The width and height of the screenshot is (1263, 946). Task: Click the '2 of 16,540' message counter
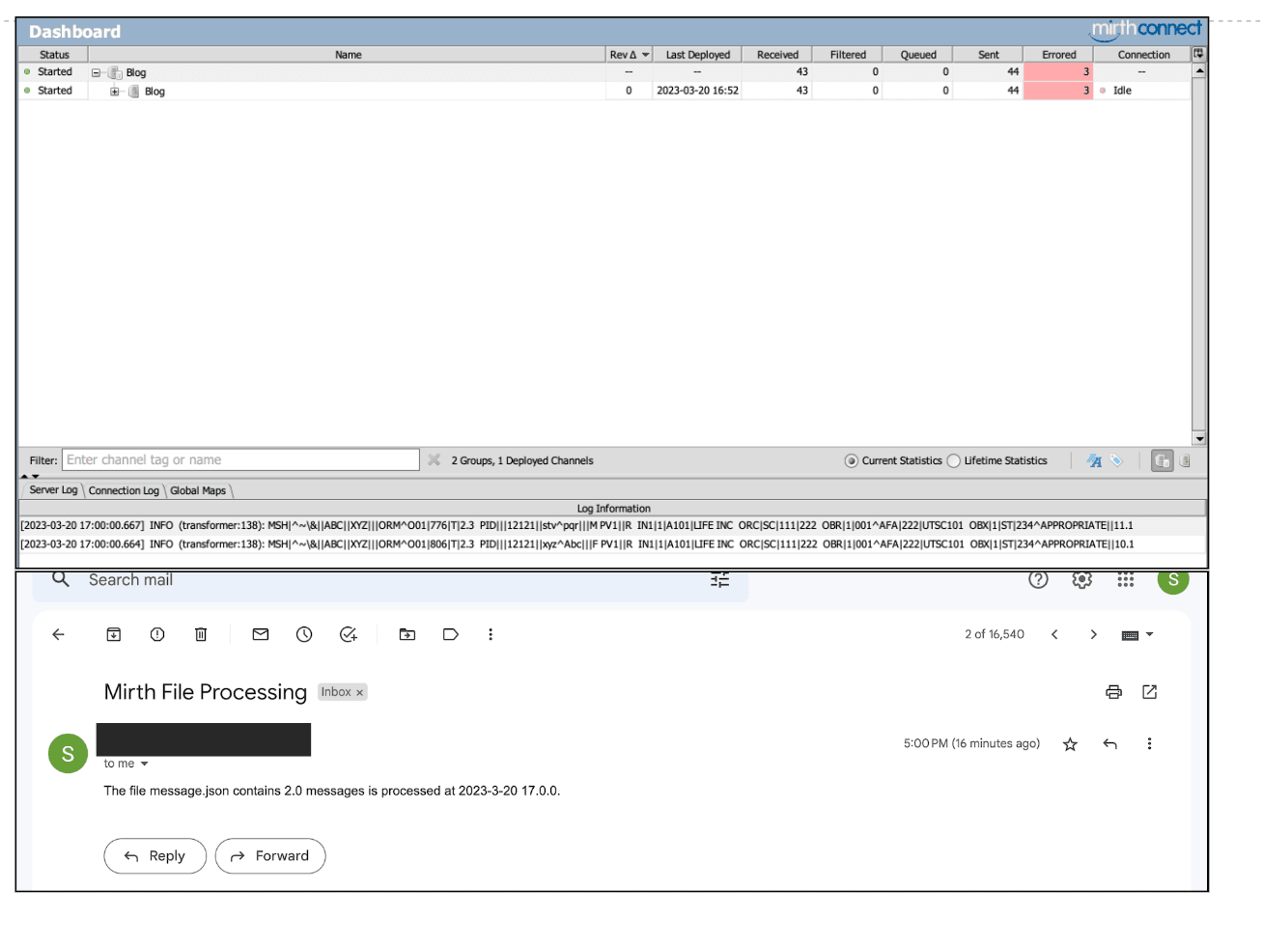[x=995, y=634]
